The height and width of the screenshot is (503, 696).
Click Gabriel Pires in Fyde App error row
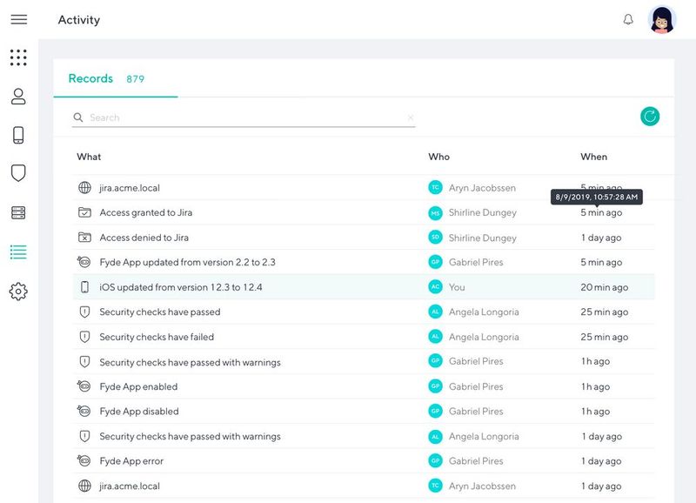pos(476,461)
